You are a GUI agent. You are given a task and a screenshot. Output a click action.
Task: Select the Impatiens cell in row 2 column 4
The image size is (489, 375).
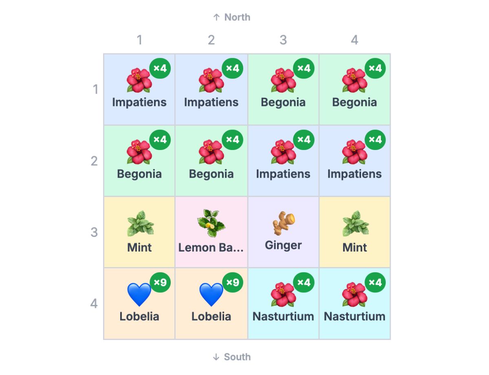click(x=355, y=161)
